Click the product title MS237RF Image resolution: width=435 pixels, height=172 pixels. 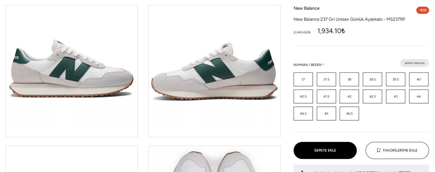point(349,19)
